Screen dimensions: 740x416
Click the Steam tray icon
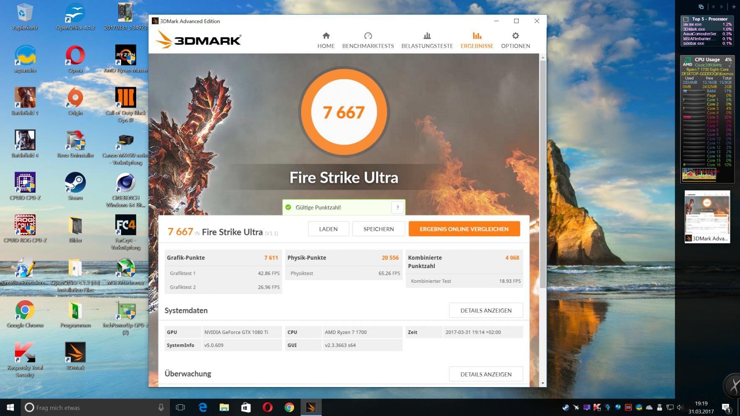coord(566,407)
